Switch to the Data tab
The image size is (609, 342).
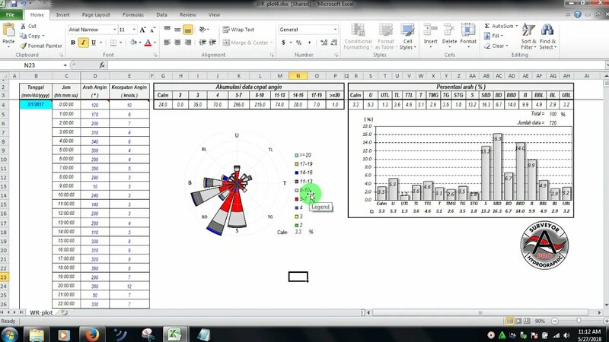[161, 14]
